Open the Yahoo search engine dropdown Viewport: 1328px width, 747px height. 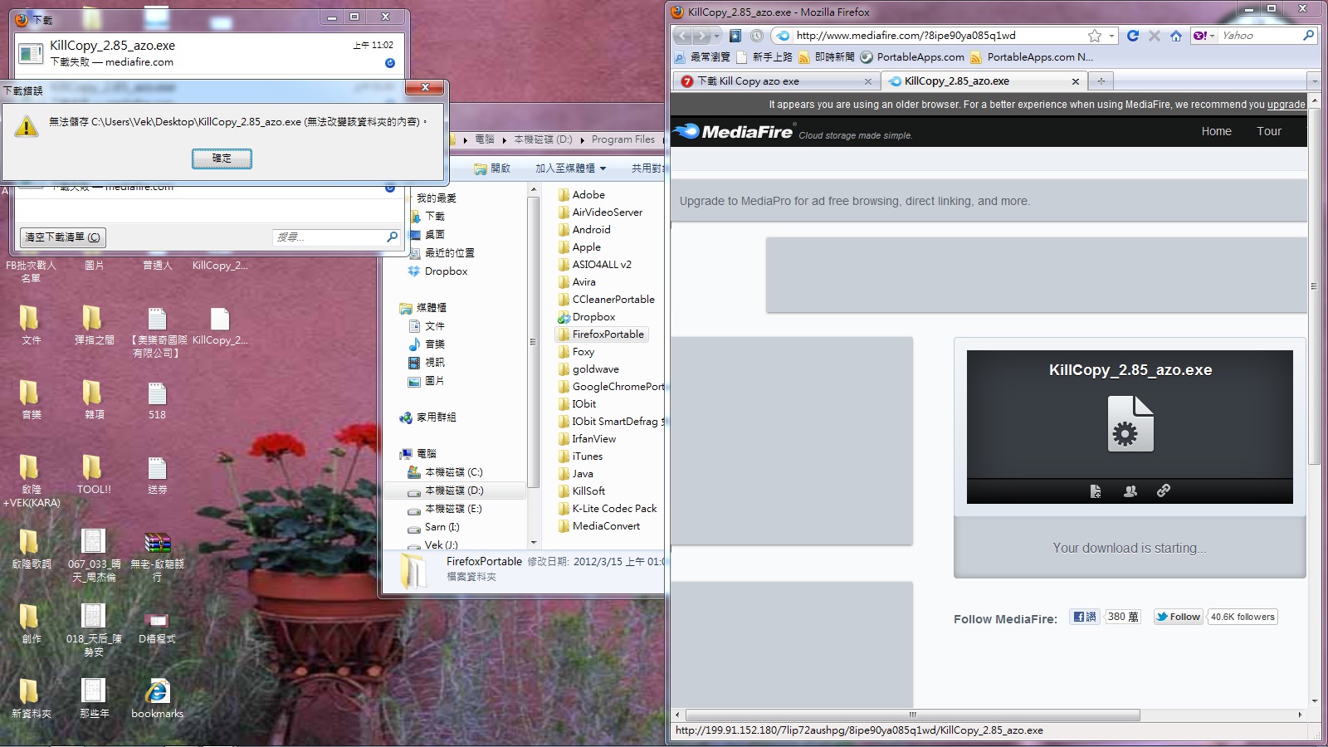[x=1203, y=36]
